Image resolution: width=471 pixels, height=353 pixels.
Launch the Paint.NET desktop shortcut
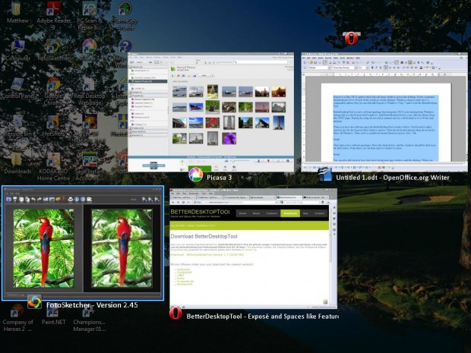(53, 314)
